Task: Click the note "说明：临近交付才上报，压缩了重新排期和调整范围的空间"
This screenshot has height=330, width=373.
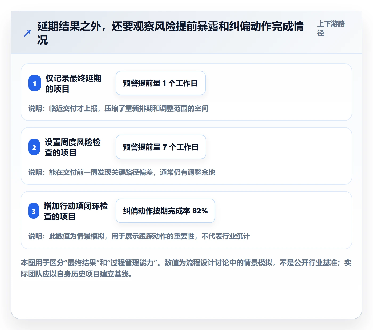Action: pyautogui.click(x=118, y=108)
